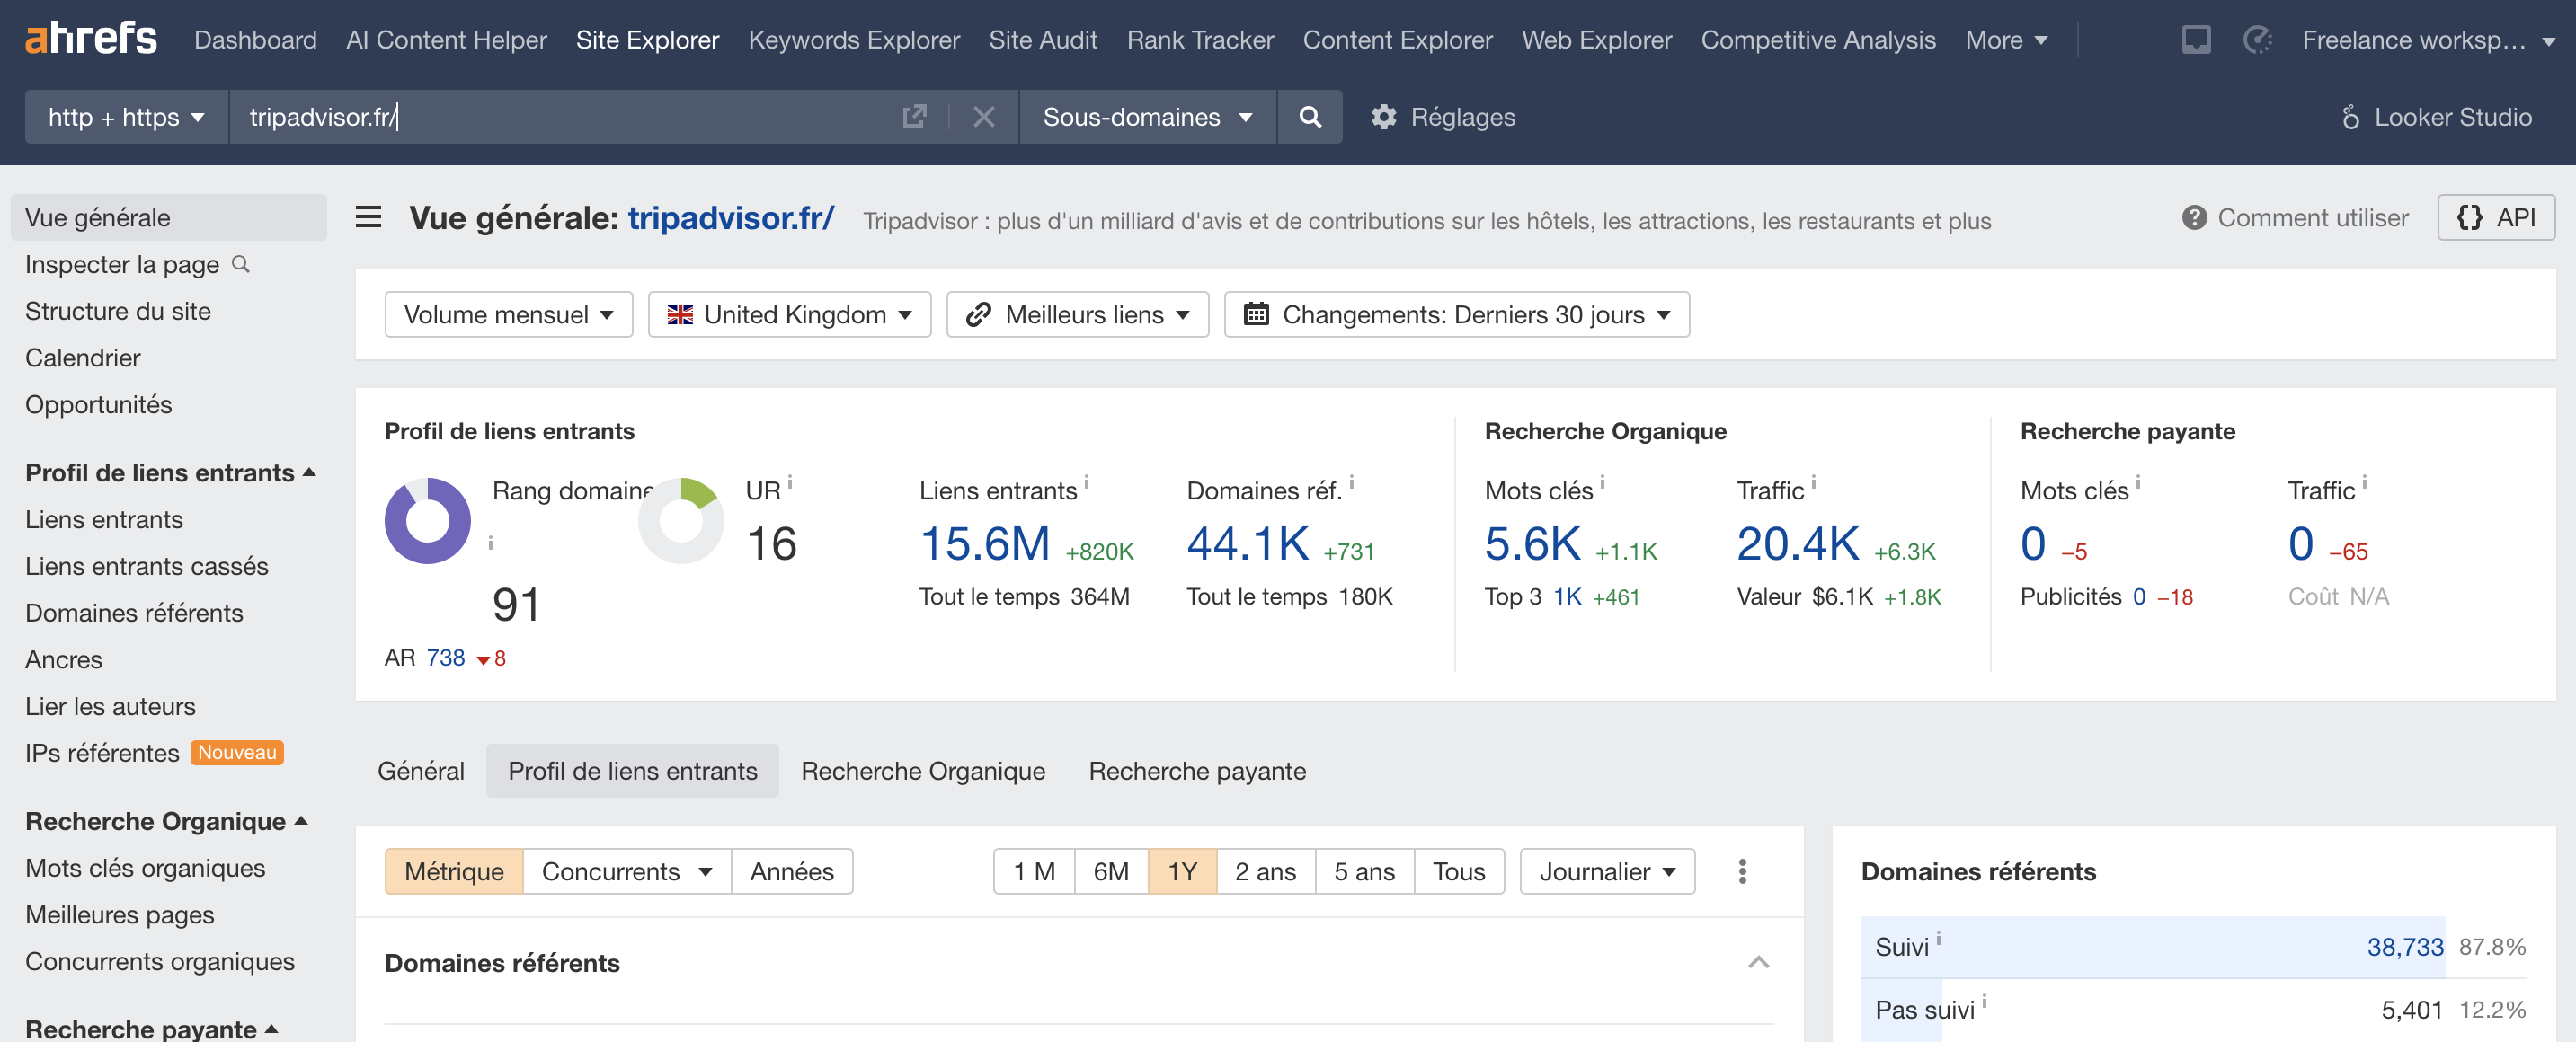The height and width of the screenshot is (1042, 2576).
Task: Click info icon beside paid Traffic
Action: click(x=2364, y=482)
